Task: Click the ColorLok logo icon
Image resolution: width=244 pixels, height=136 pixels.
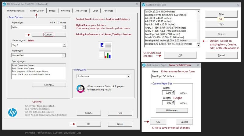Action: (x=81, y=89)
